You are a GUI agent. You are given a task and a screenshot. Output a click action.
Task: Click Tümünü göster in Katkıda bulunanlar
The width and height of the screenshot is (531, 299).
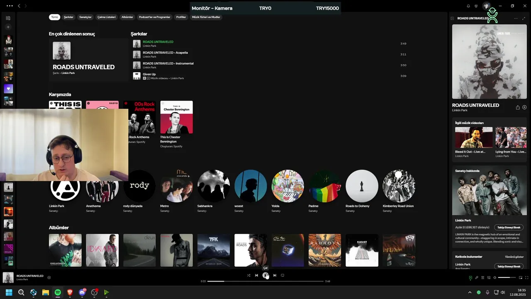(514, 257)
